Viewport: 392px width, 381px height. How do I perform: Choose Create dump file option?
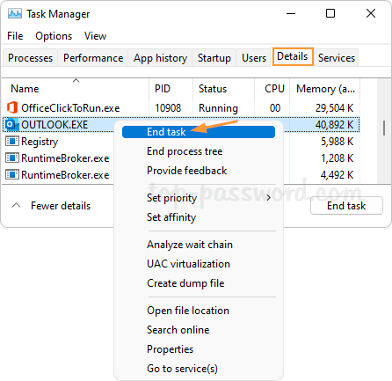185,283
